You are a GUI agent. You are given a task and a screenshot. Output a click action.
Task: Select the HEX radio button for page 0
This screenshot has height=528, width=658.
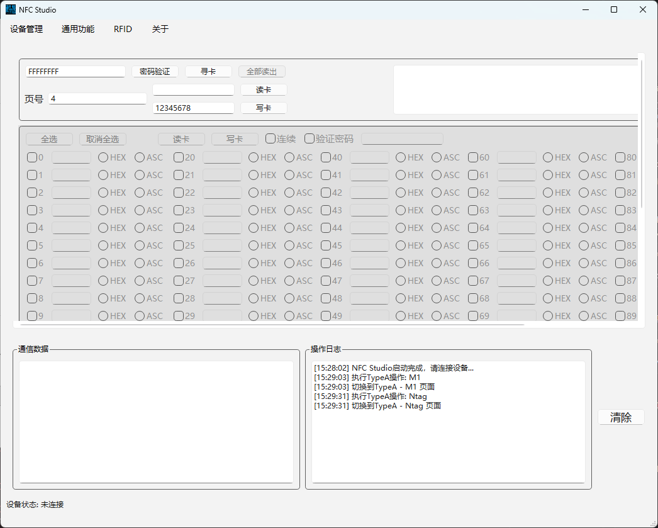click(103, 157)
